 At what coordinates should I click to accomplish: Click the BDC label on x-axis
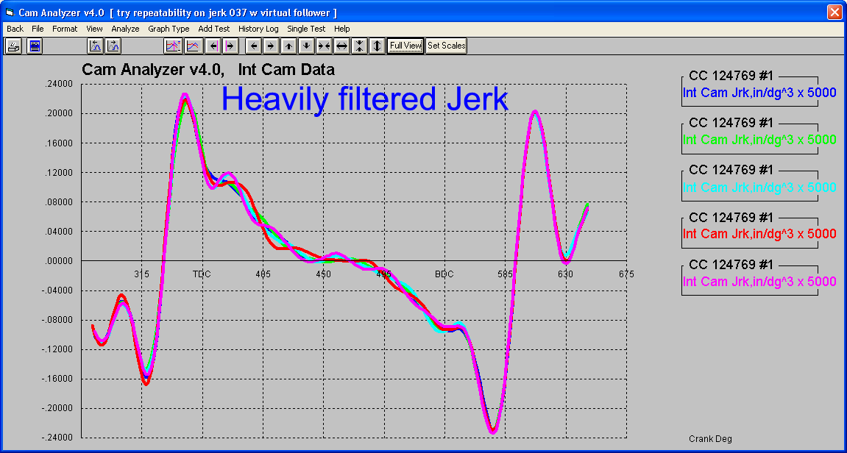444,274
